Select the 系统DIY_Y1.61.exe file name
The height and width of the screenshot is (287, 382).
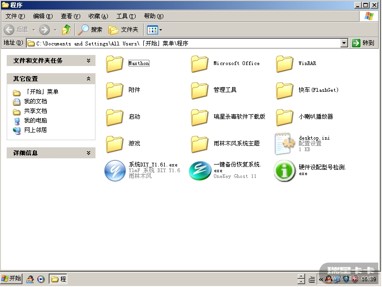(x=153, y=165)
